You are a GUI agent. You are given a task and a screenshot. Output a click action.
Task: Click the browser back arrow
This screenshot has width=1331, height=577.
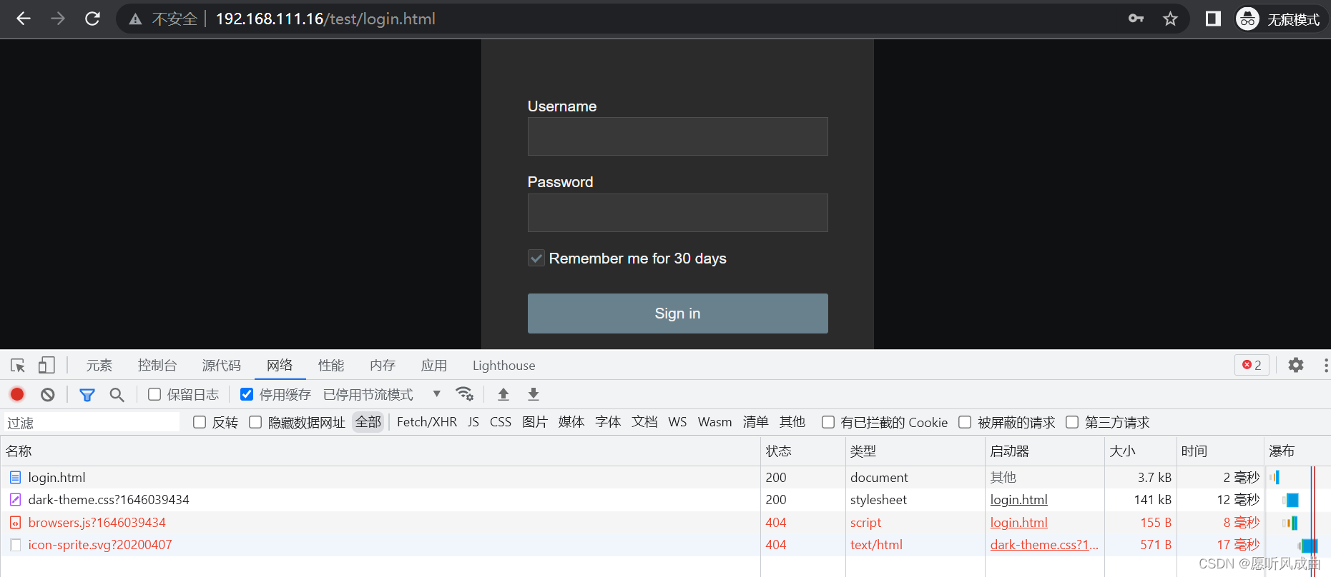[24, 19]
